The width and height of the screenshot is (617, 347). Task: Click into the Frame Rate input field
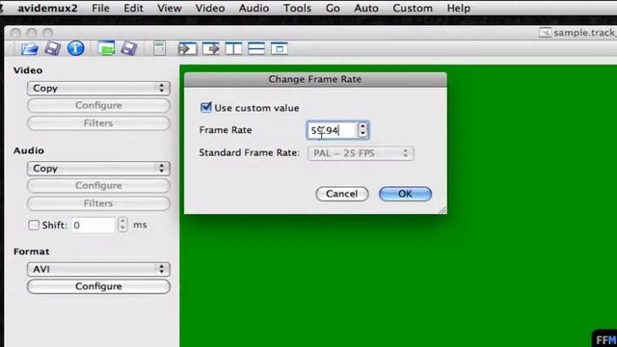click(x=332, y=130)
